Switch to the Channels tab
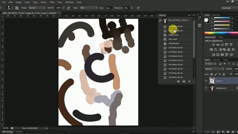This screenshot has height=134, width=238. (216, 60)
